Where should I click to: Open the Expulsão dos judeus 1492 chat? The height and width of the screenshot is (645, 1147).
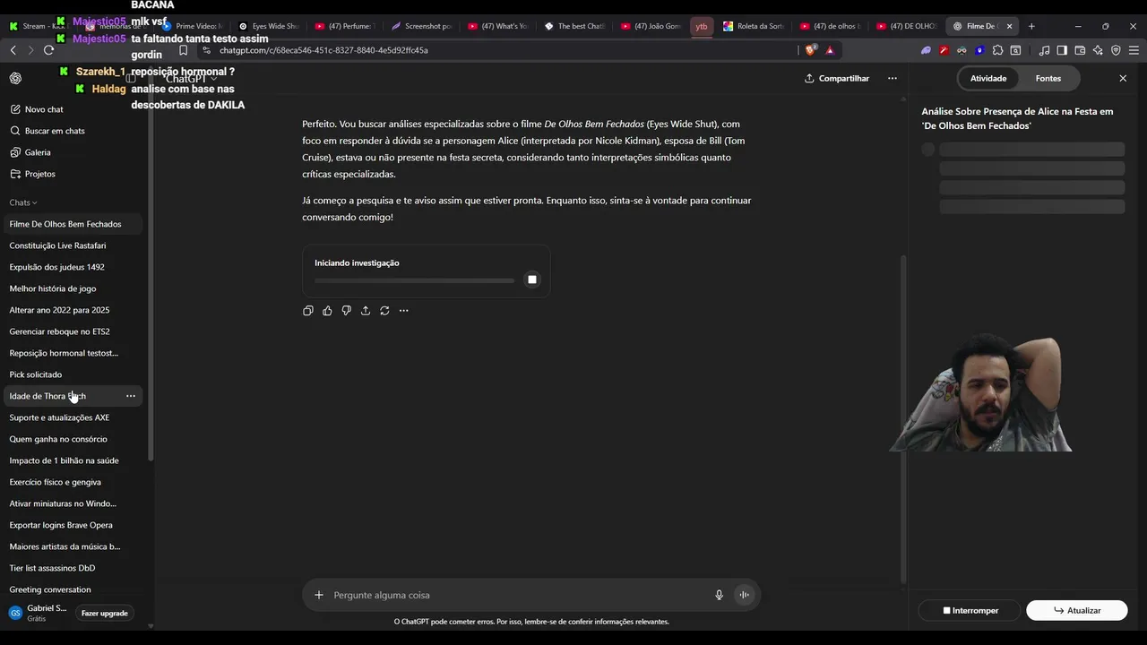point(72,267)
